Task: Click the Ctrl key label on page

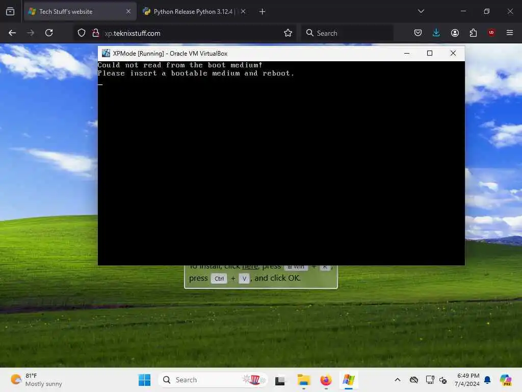Action: 219,279
